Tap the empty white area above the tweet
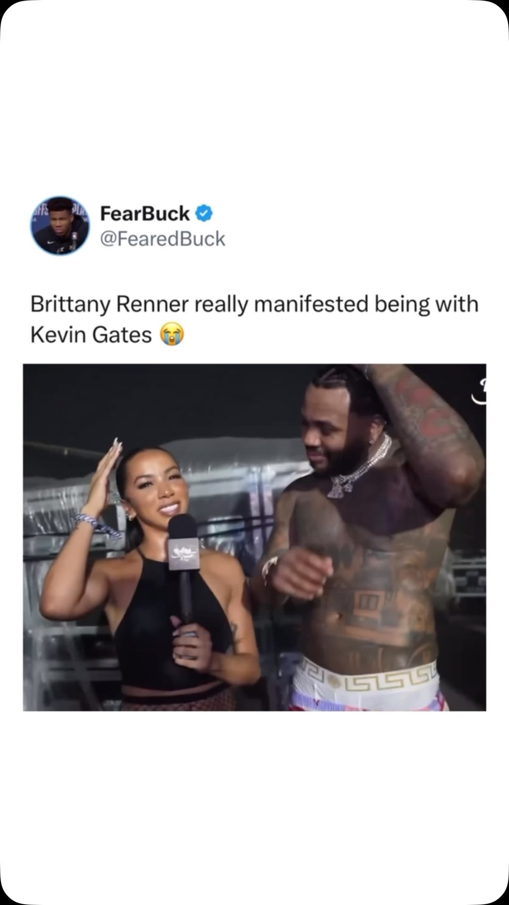This screenshot has height=905, width=509. (254, 94)
